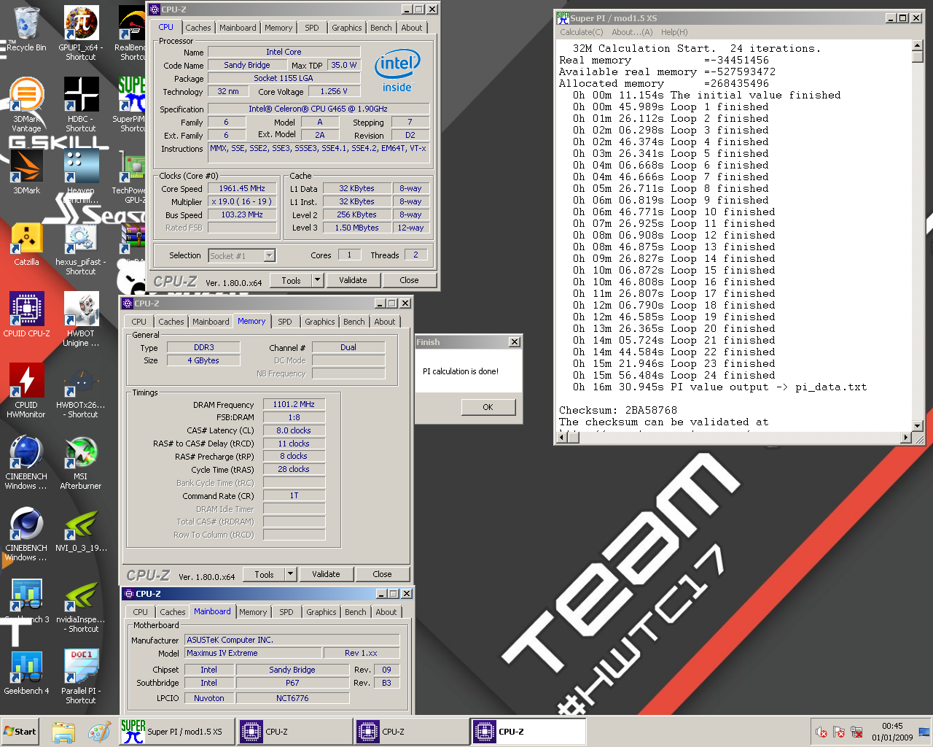Open the Recycle Bin desktop icon
Image resolution: width=933 pixels, height=747 pixels.
[26, 29]
